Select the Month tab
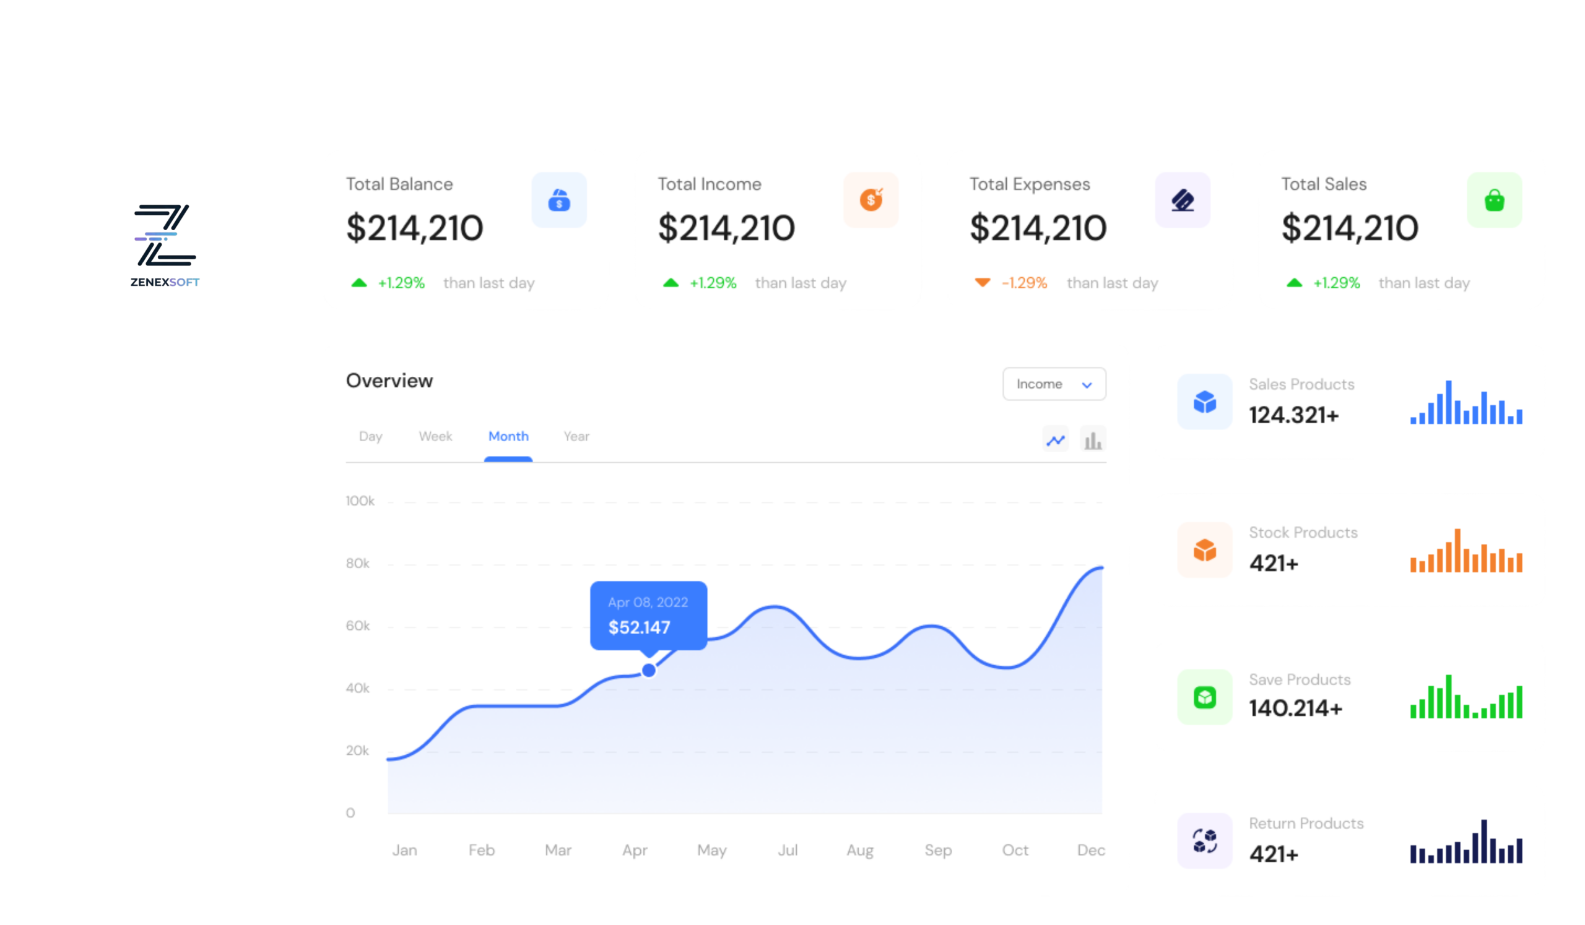 coord(508,436)
